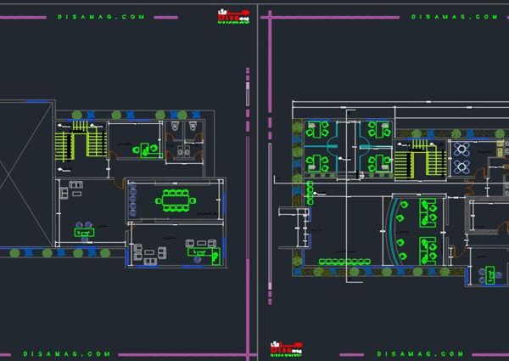The width and height of the screenshot is (509, 361).
Task: Click the restroom fixtures in the left plan
Action: tap(185, 140)
